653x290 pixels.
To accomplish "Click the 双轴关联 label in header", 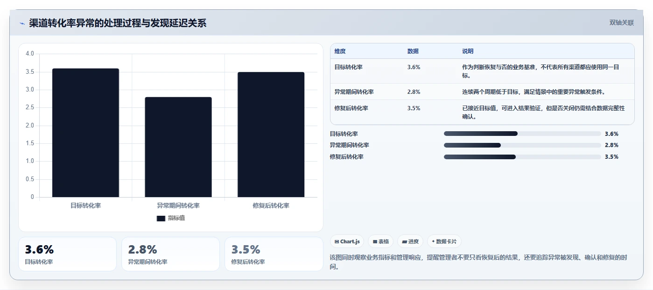I will 622,22.
